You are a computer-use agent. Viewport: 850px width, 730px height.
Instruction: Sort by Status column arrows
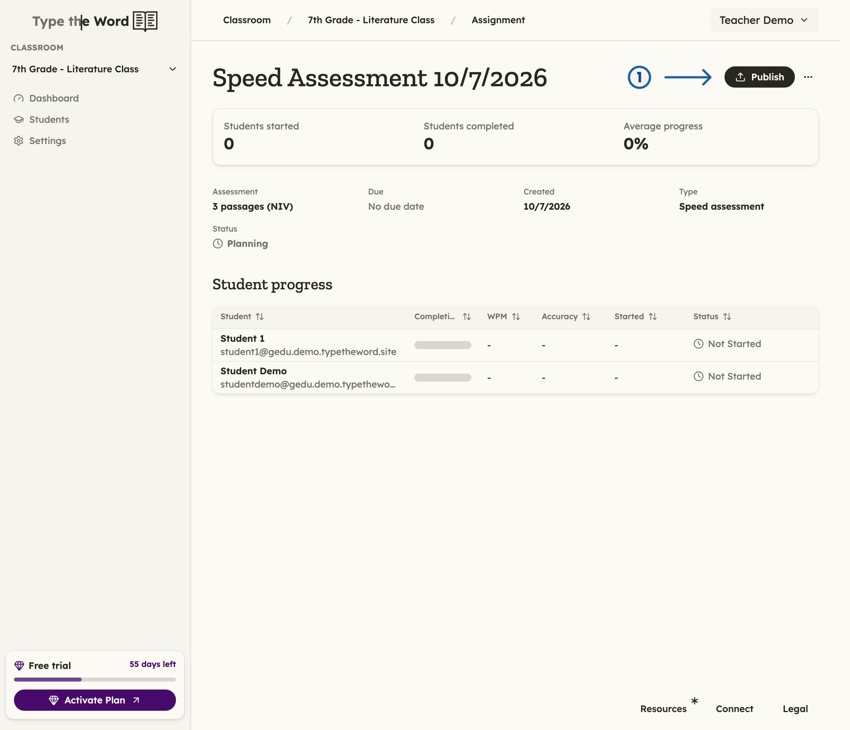727,317
